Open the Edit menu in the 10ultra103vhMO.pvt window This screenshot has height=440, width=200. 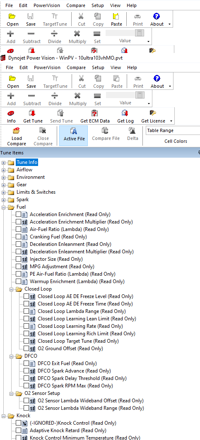coord(24,67)
